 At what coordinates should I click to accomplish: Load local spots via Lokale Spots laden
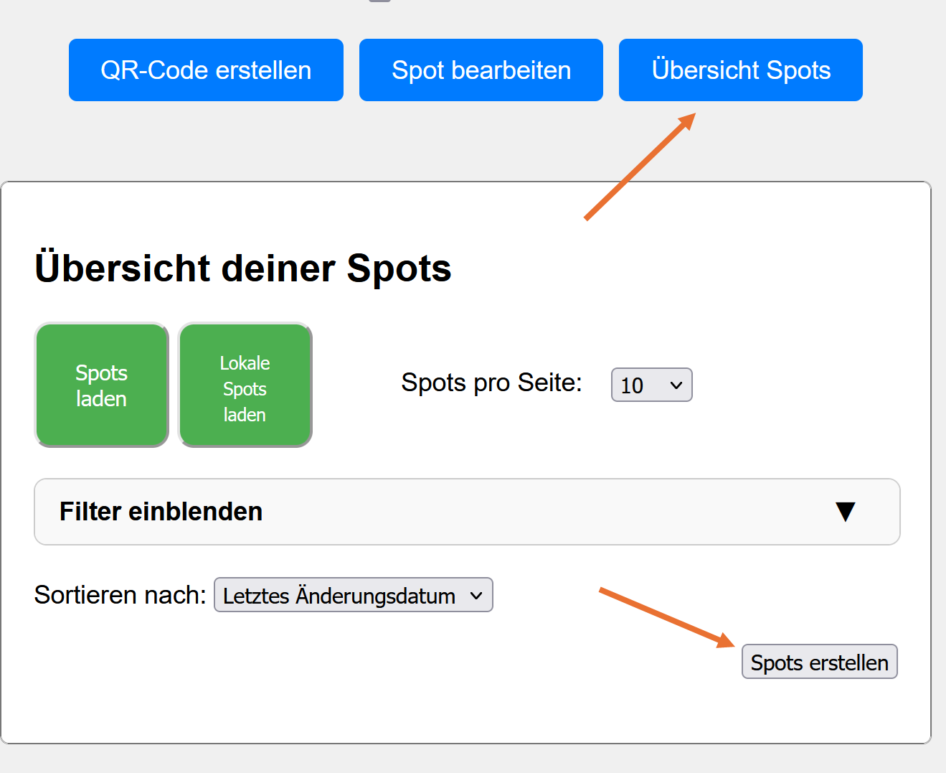click(245, 385)
